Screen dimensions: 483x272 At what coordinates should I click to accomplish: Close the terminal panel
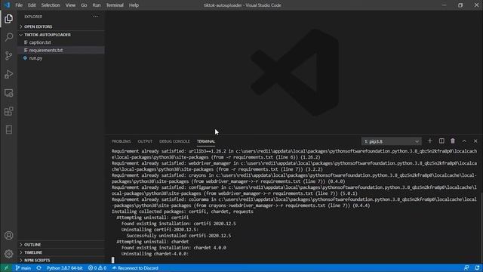475,141
